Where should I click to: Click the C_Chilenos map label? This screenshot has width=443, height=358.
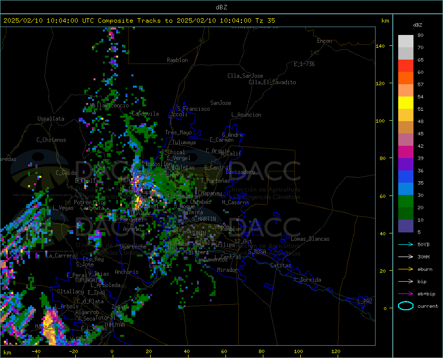51,140
